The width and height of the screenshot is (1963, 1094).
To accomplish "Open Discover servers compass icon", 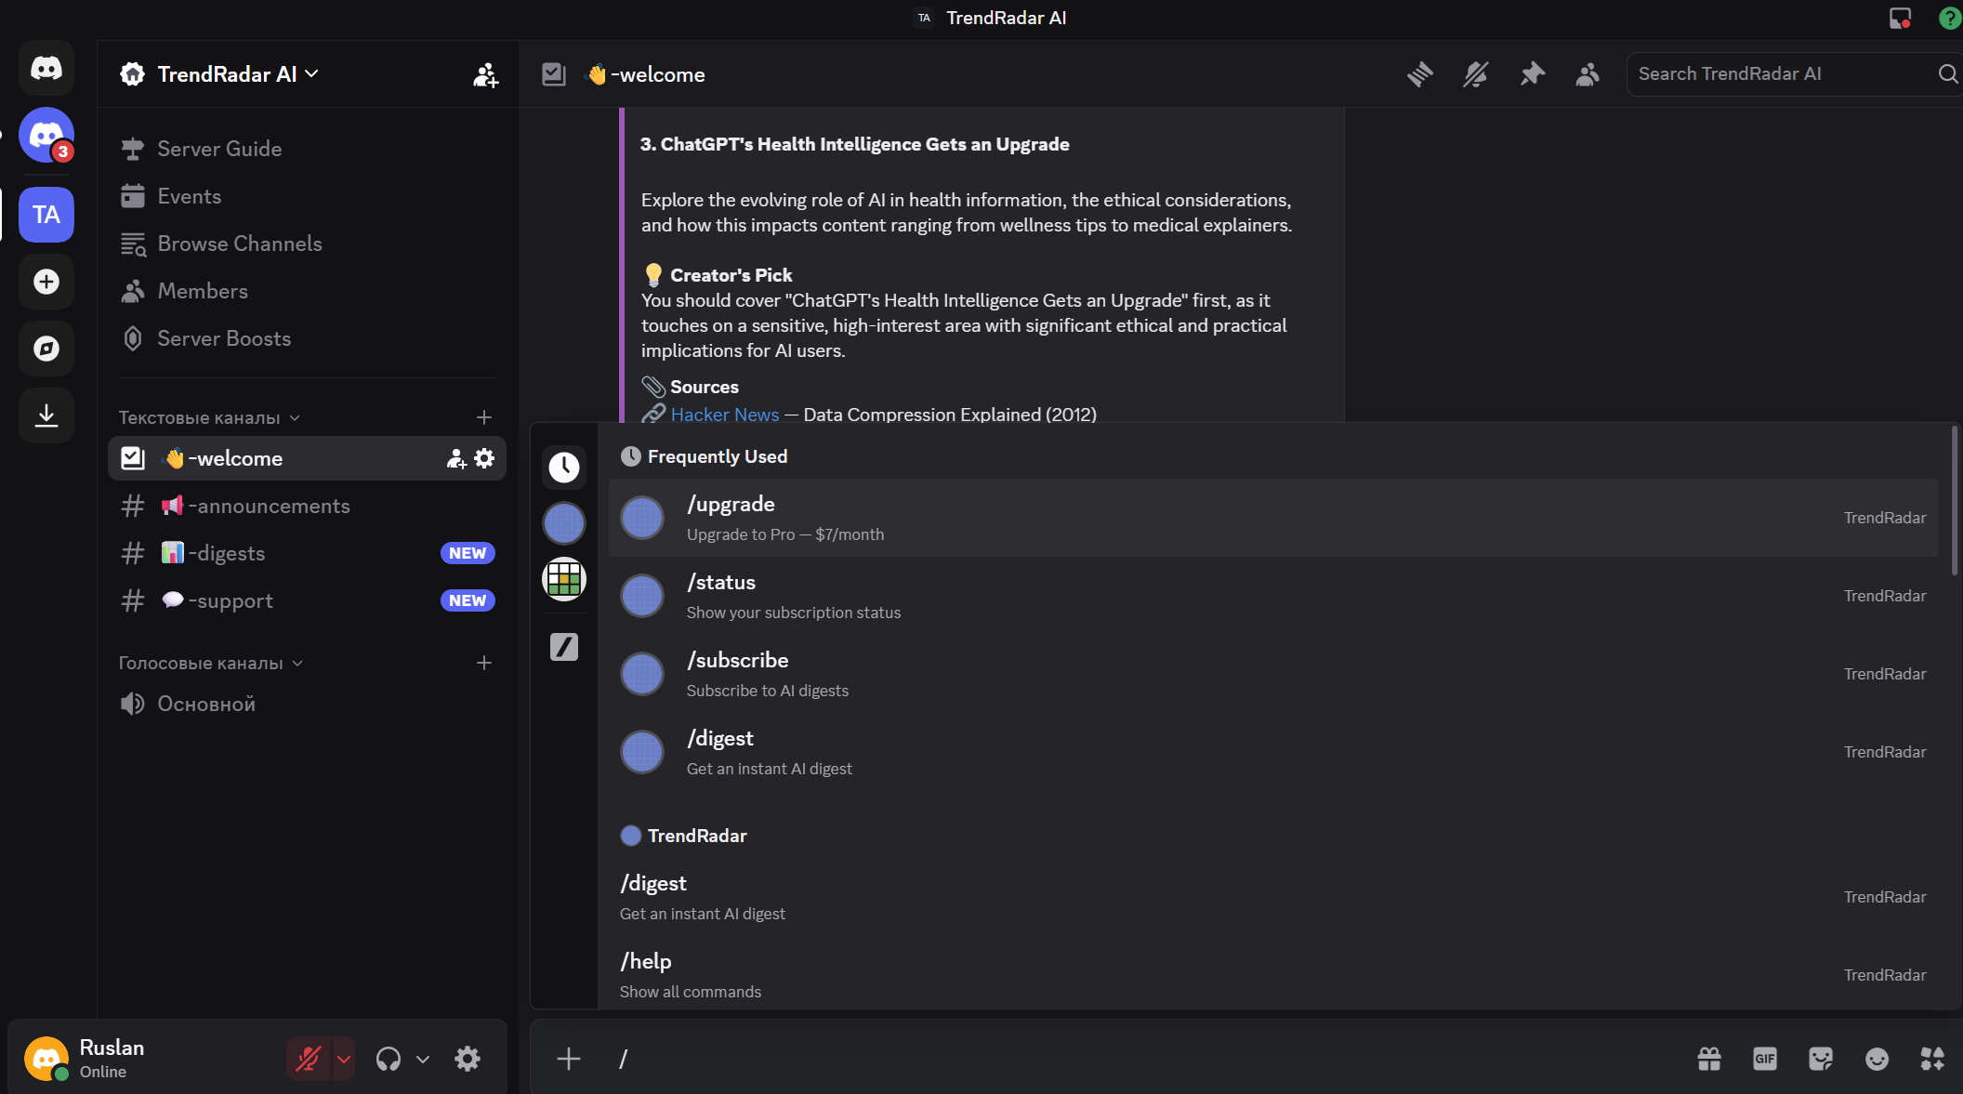I will point(46,349).
